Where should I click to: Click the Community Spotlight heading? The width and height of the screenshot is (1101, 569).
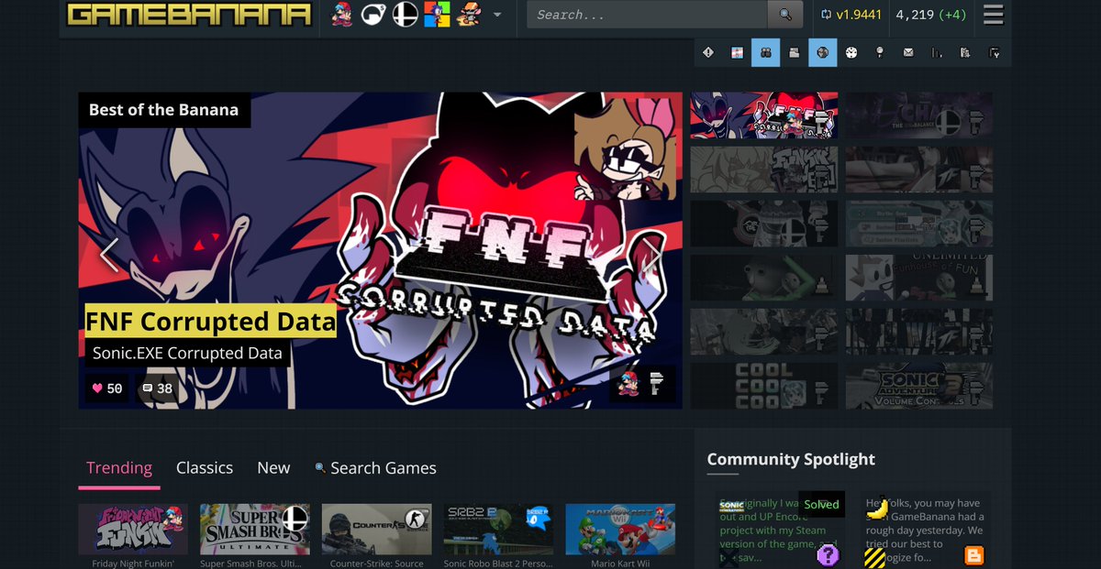[791, 460]
